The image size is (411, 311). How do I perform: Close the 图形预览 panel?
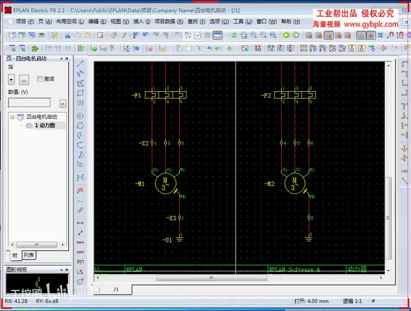pyautogui.click(x=67, y=270)
